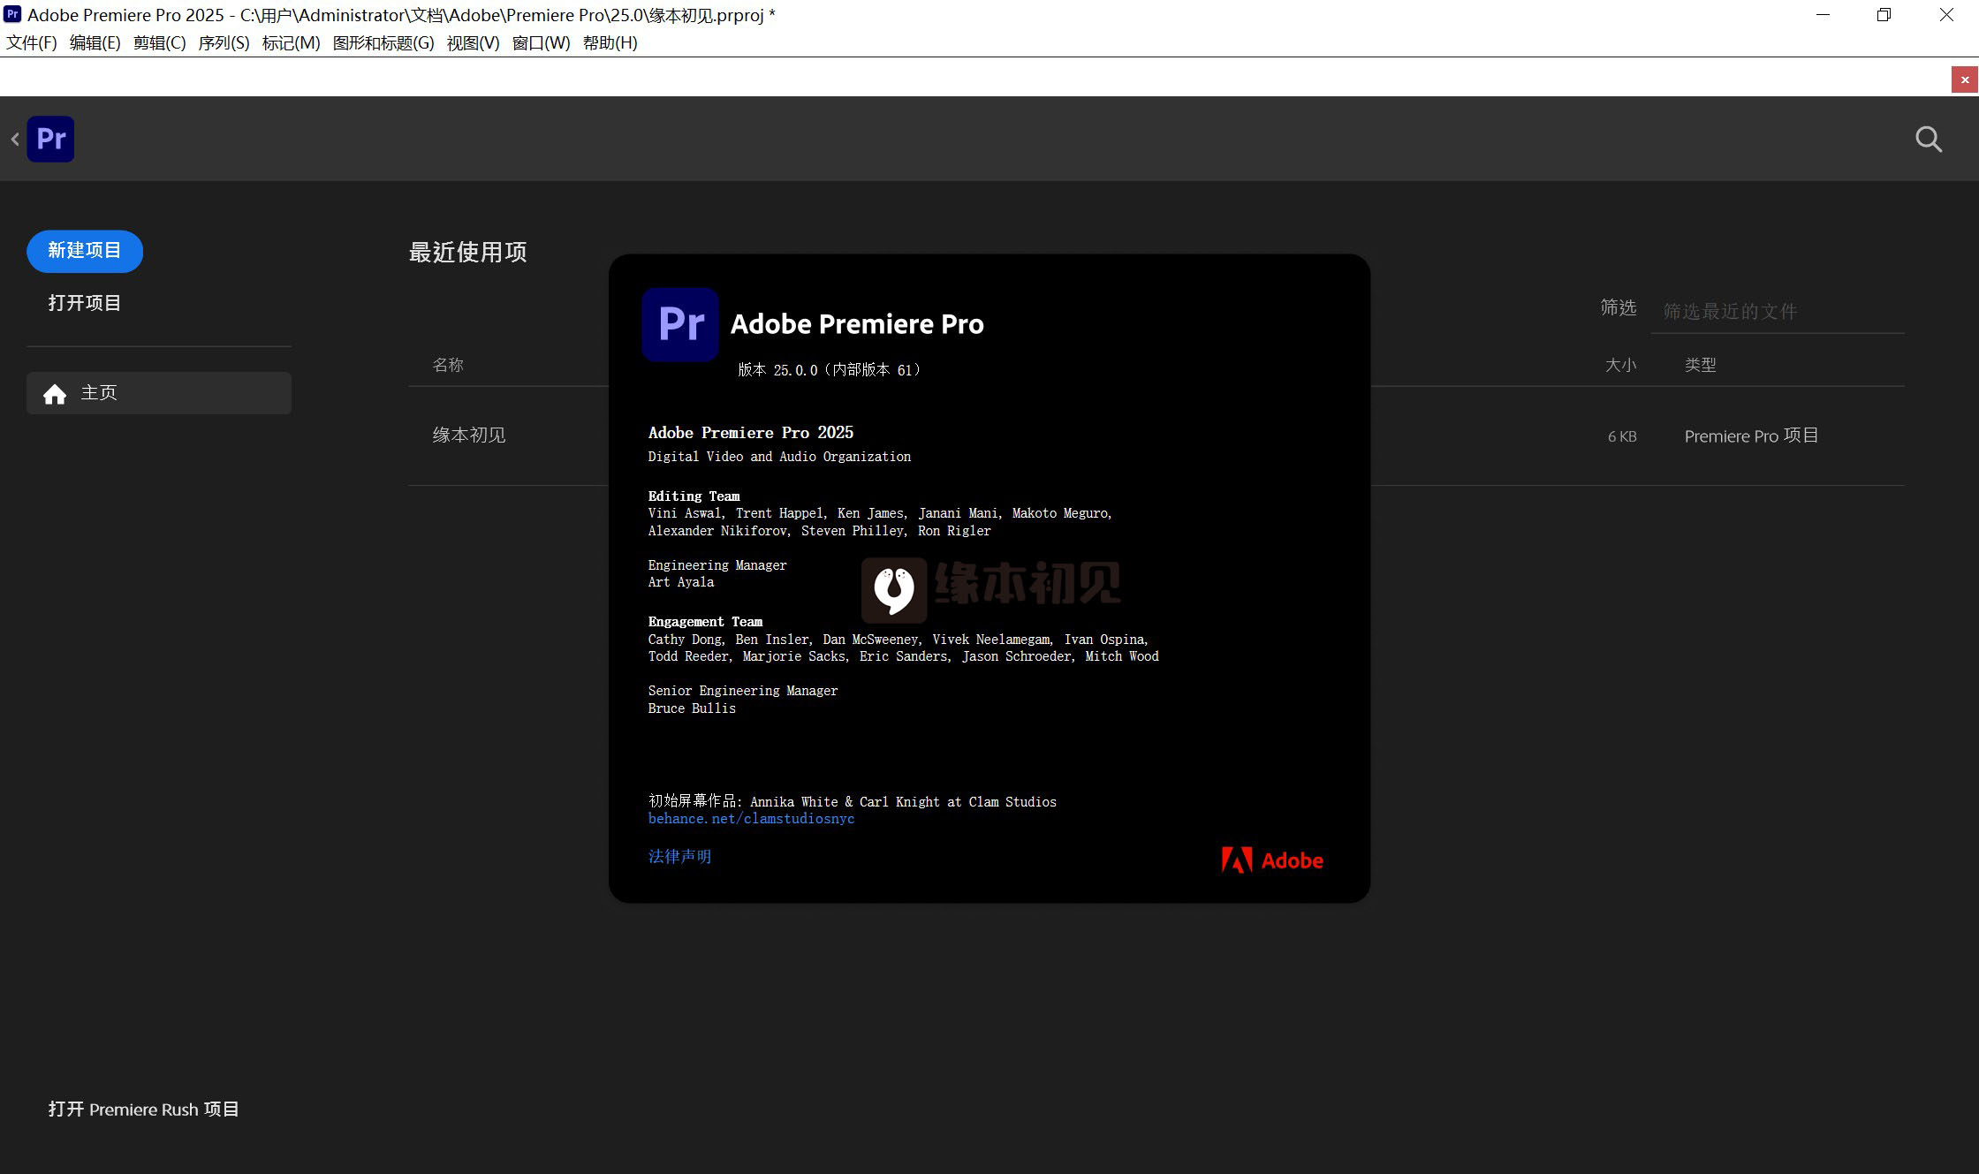Click the 新建项目 button
Image resolution: width=1979 pixels, height=1174 pixels.
click(84, 251)
